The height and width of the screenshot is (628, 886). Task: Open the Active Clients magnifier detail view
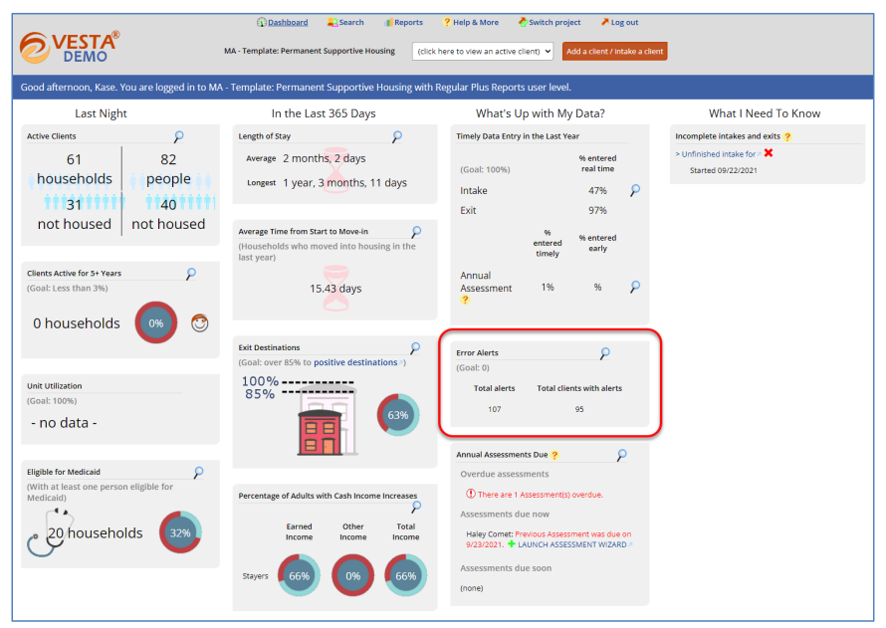pos(178,137)
